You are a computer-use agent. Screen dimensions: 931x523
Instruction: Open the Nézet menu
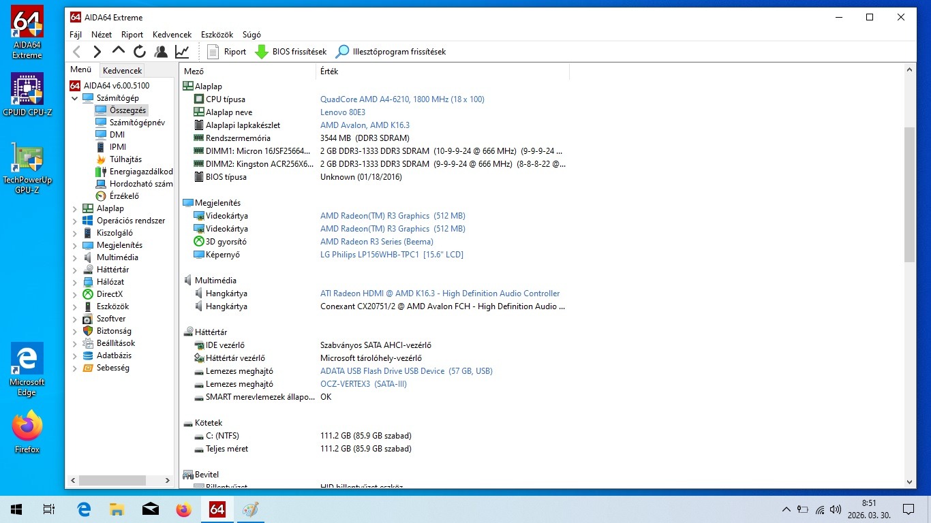pyautogui.click(x=102, y=35)
